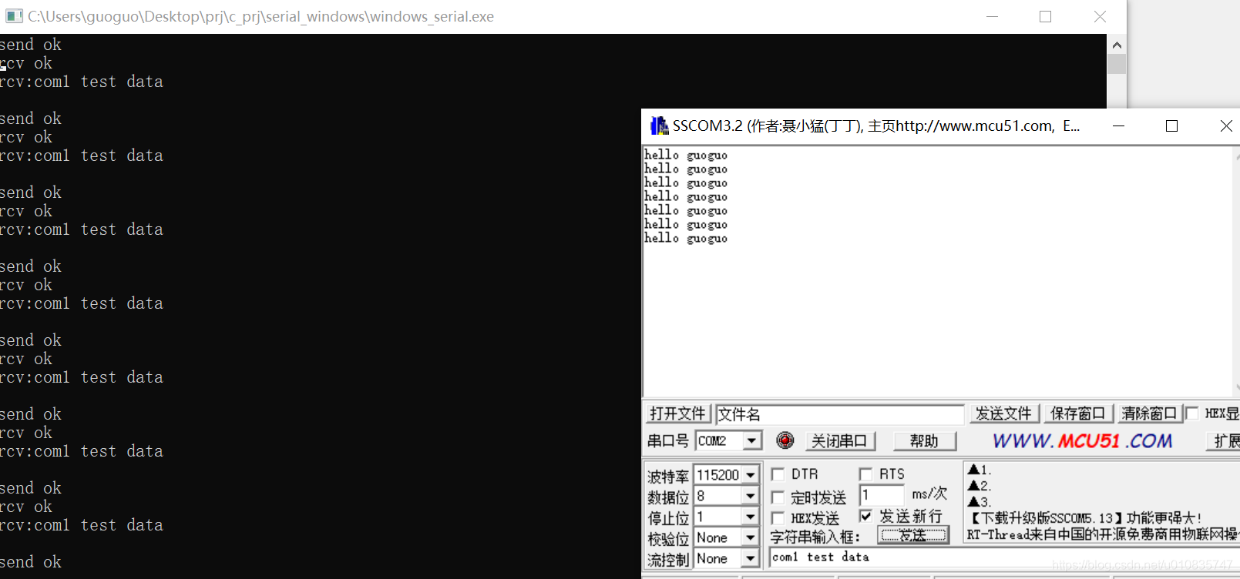Click the ▲1. notice line
The width and height of the screenshot is (1240, 579).
point(980,470)
